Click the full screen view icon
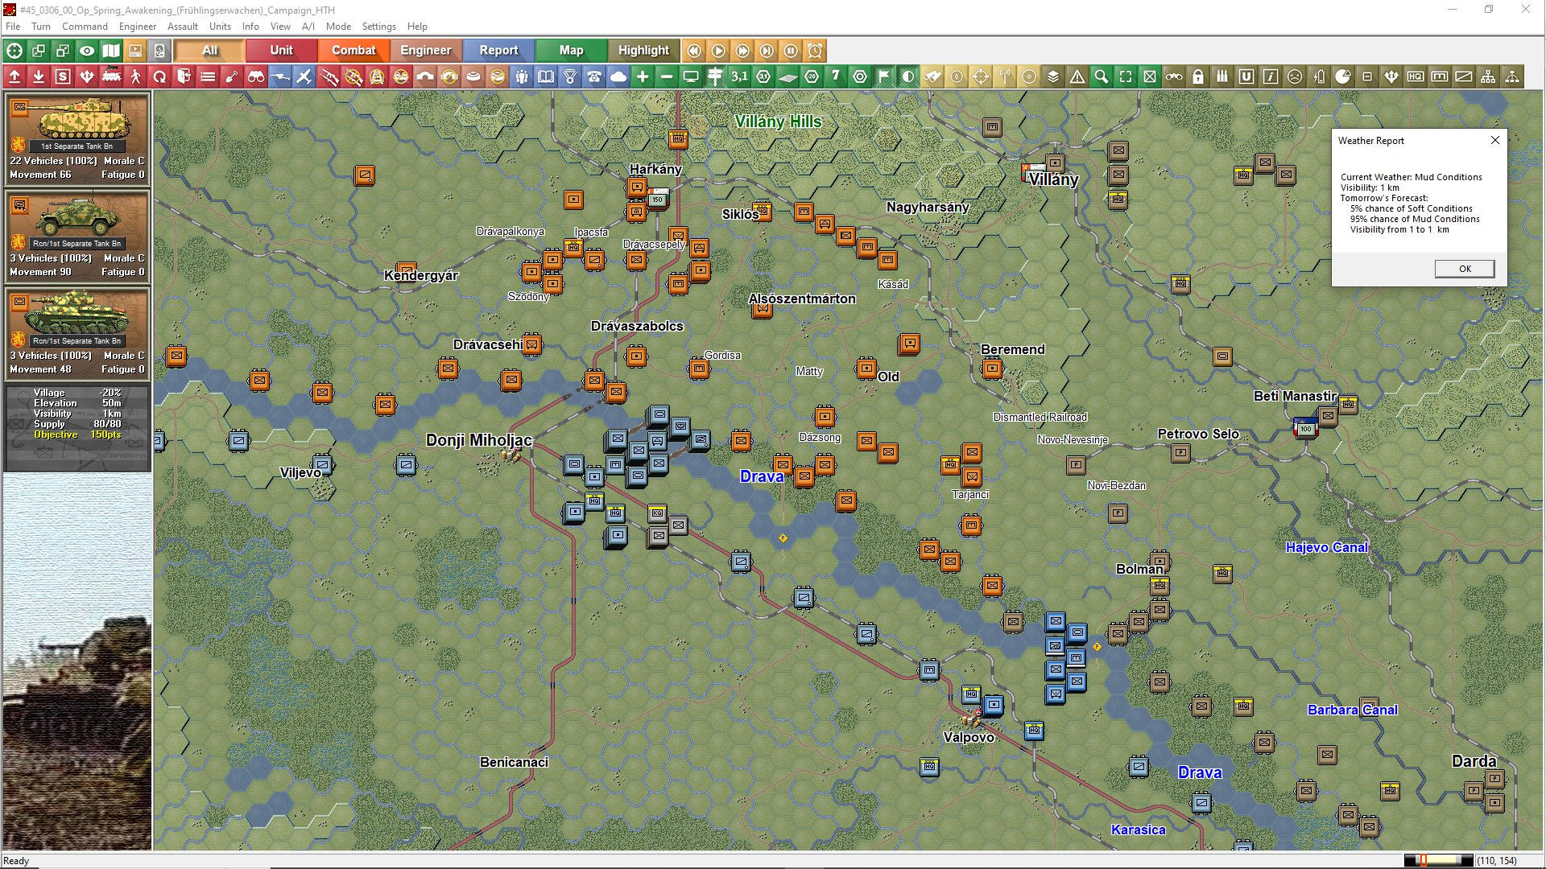Viewport: 1546px width, 869px height. pyautogui.click(x=1126, y=76)
